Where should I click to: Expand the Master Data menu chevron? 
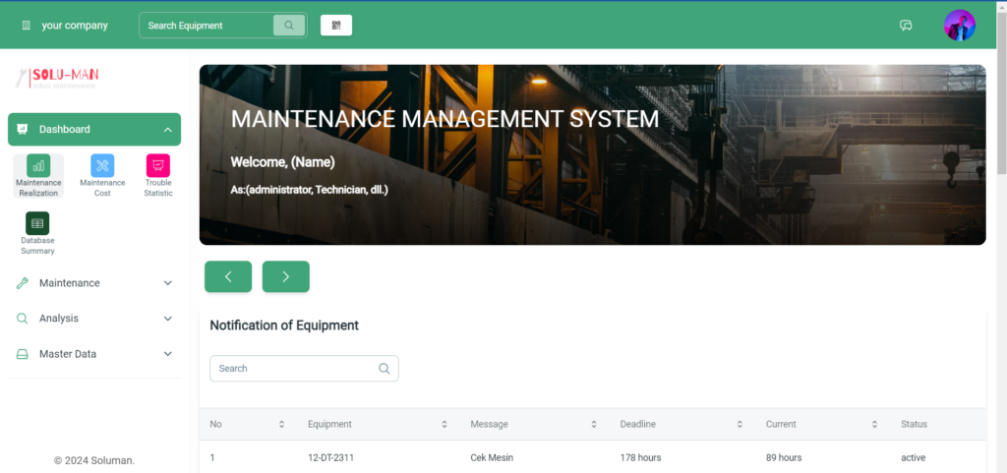point(167,354)
